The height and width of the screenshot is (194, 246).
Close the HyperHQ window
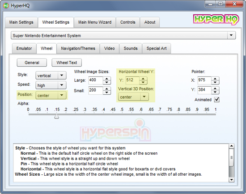pos(234,4)
